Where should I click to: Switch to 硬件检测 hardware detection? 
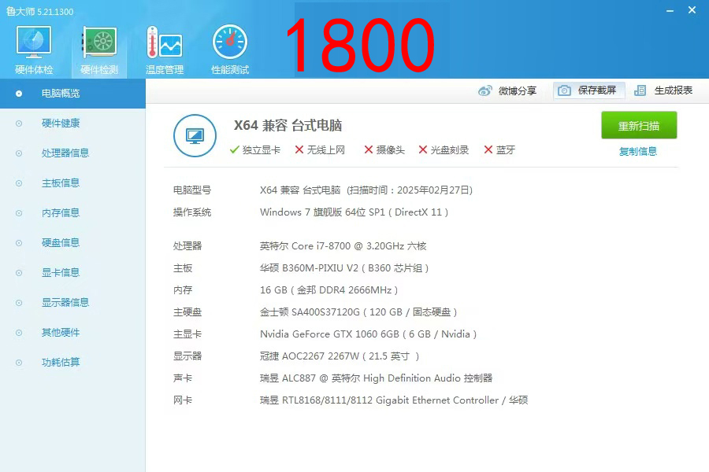pyautogui.click(x=99, y=50)
